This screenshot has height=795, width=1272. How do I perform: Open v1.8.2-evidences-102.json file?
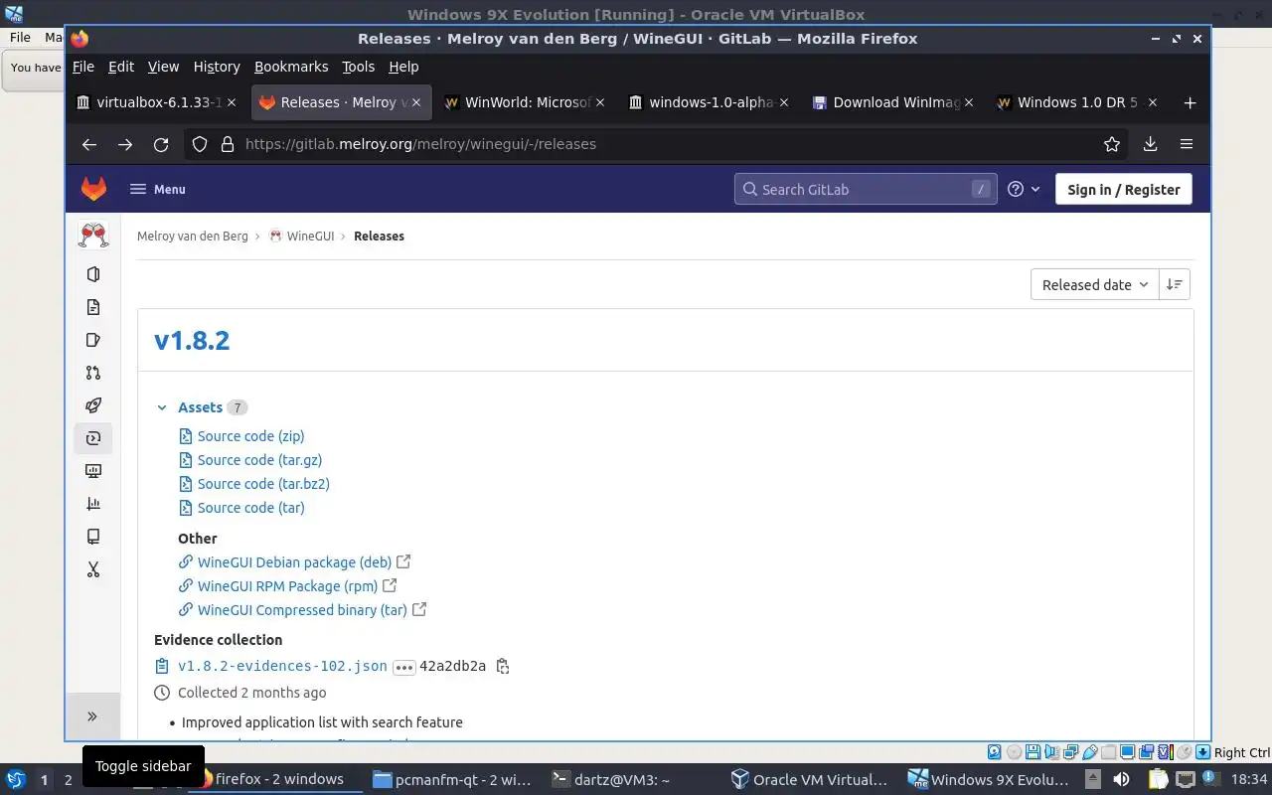282,666
